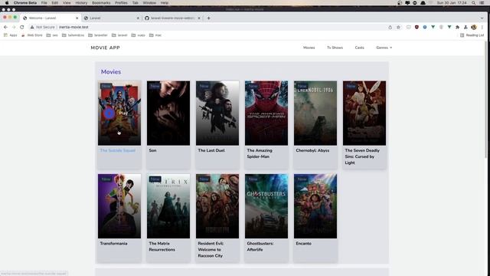Click the notification bell in the menu bar
490x276 pixels.
(423, 3)
